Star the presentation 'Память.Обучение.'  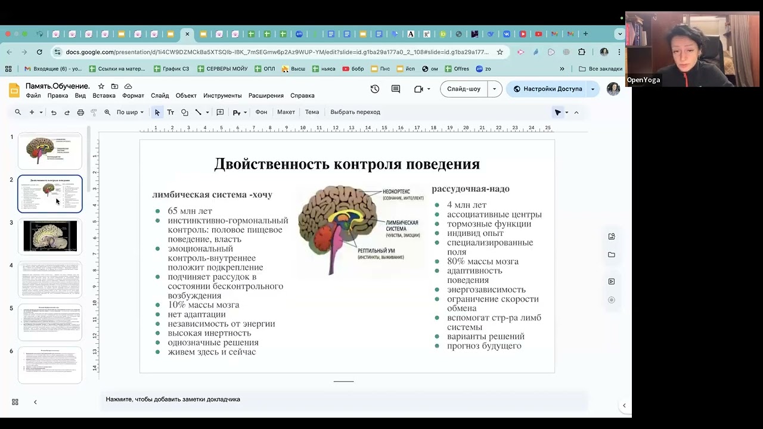coord(101,86)
